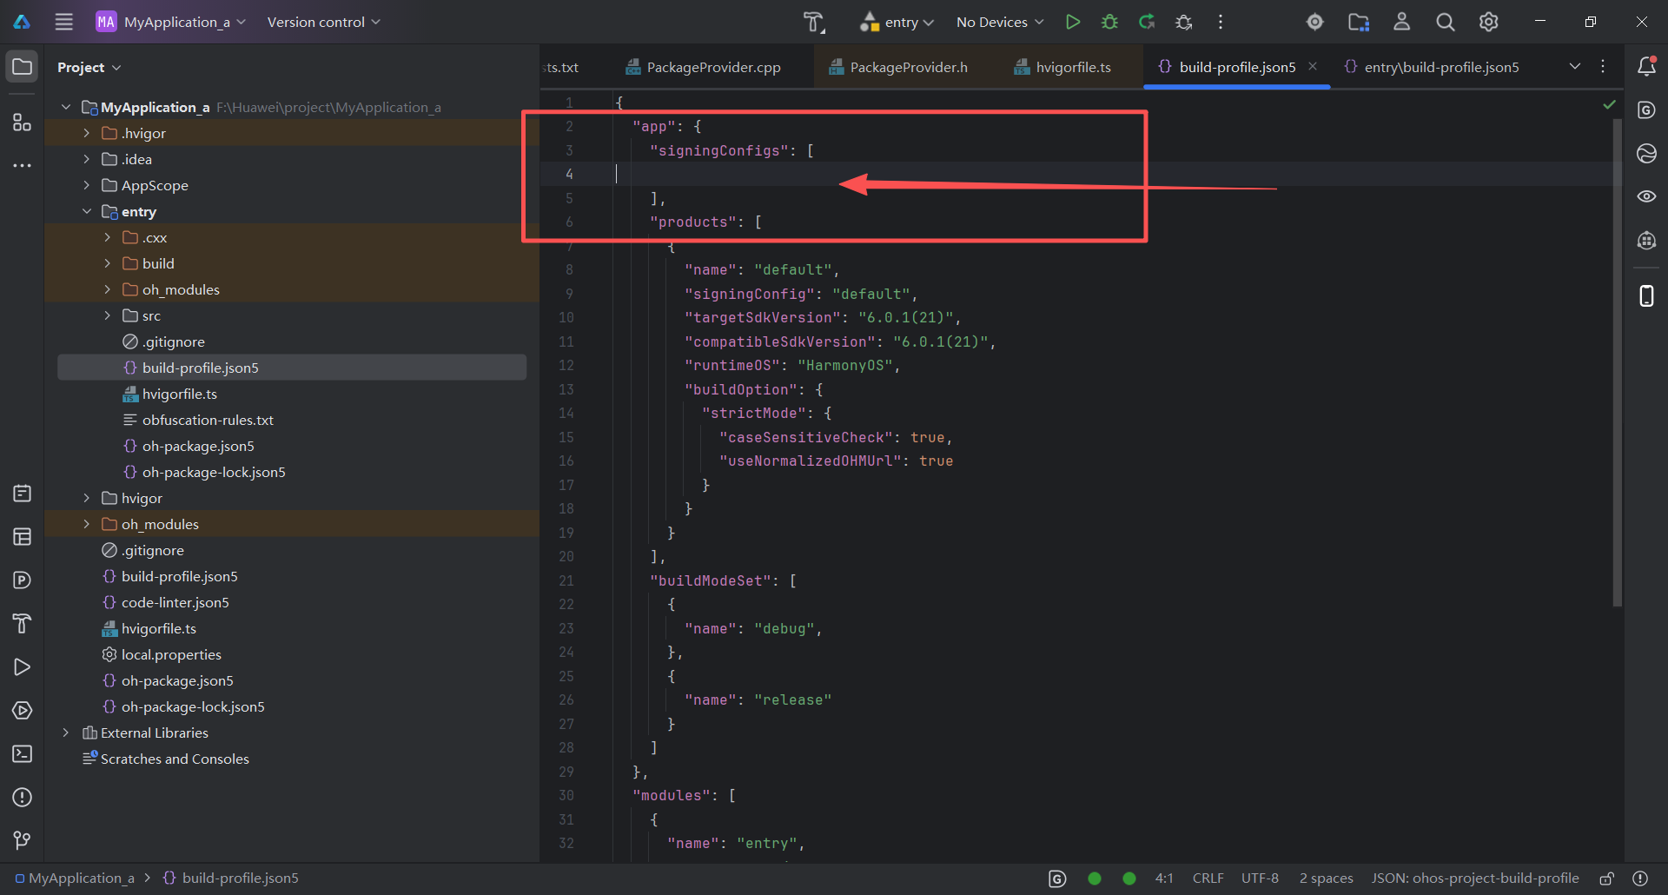Click UTF-8 encoding in status bar
1668x895 pixels.
pyautogui.click(x=1259, y=878)
